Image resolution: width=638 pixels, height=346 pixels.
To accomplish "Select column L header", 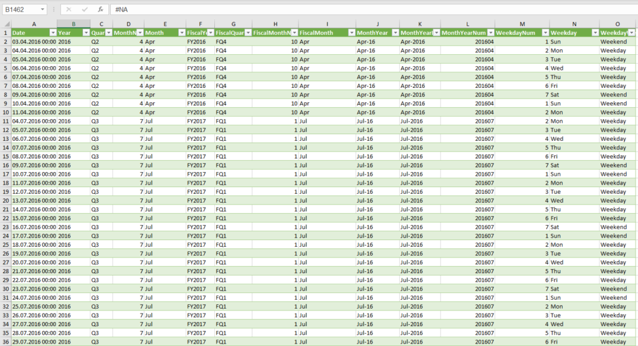I will point(467,24).
